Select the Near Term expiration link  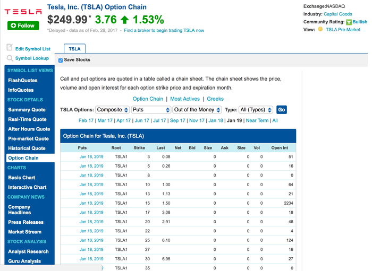pos(257,120)
